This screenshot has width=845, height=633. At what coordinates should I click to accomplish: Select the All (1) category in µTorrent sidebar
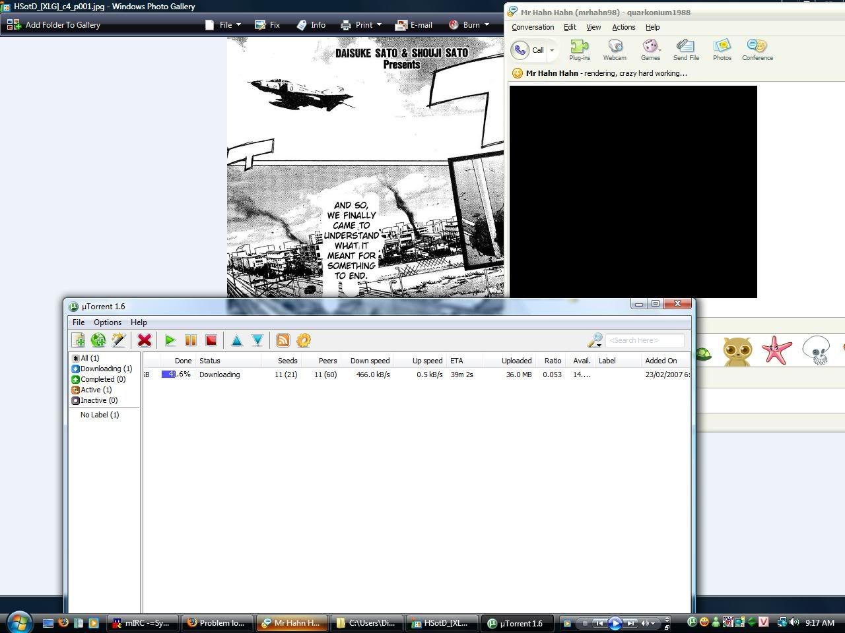point(85,358)
